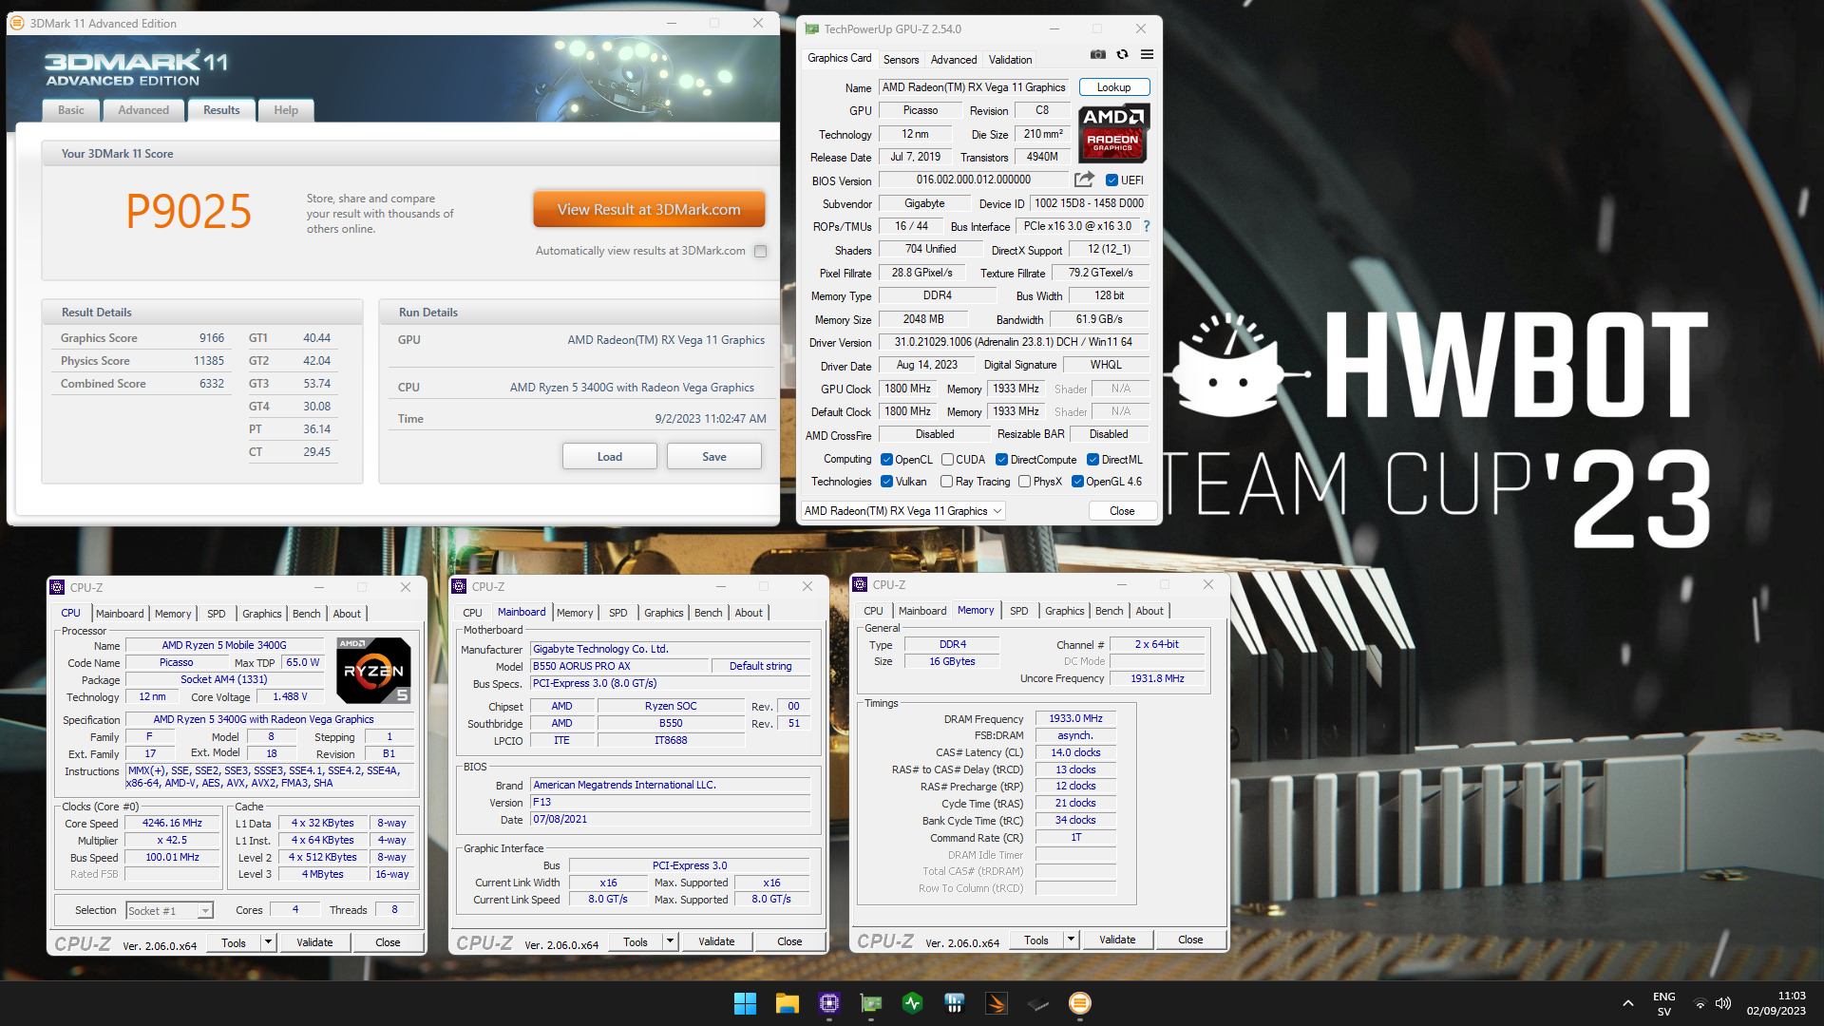Image resolution: width=1824 pixels, height=1026 pixels.
Task: Open GPU-Z hamburger menu
Action: [x=1147, y=54]
